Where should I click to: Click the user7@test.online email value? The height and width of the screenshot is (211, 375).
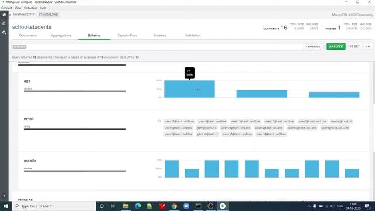(x=312, y=121)
